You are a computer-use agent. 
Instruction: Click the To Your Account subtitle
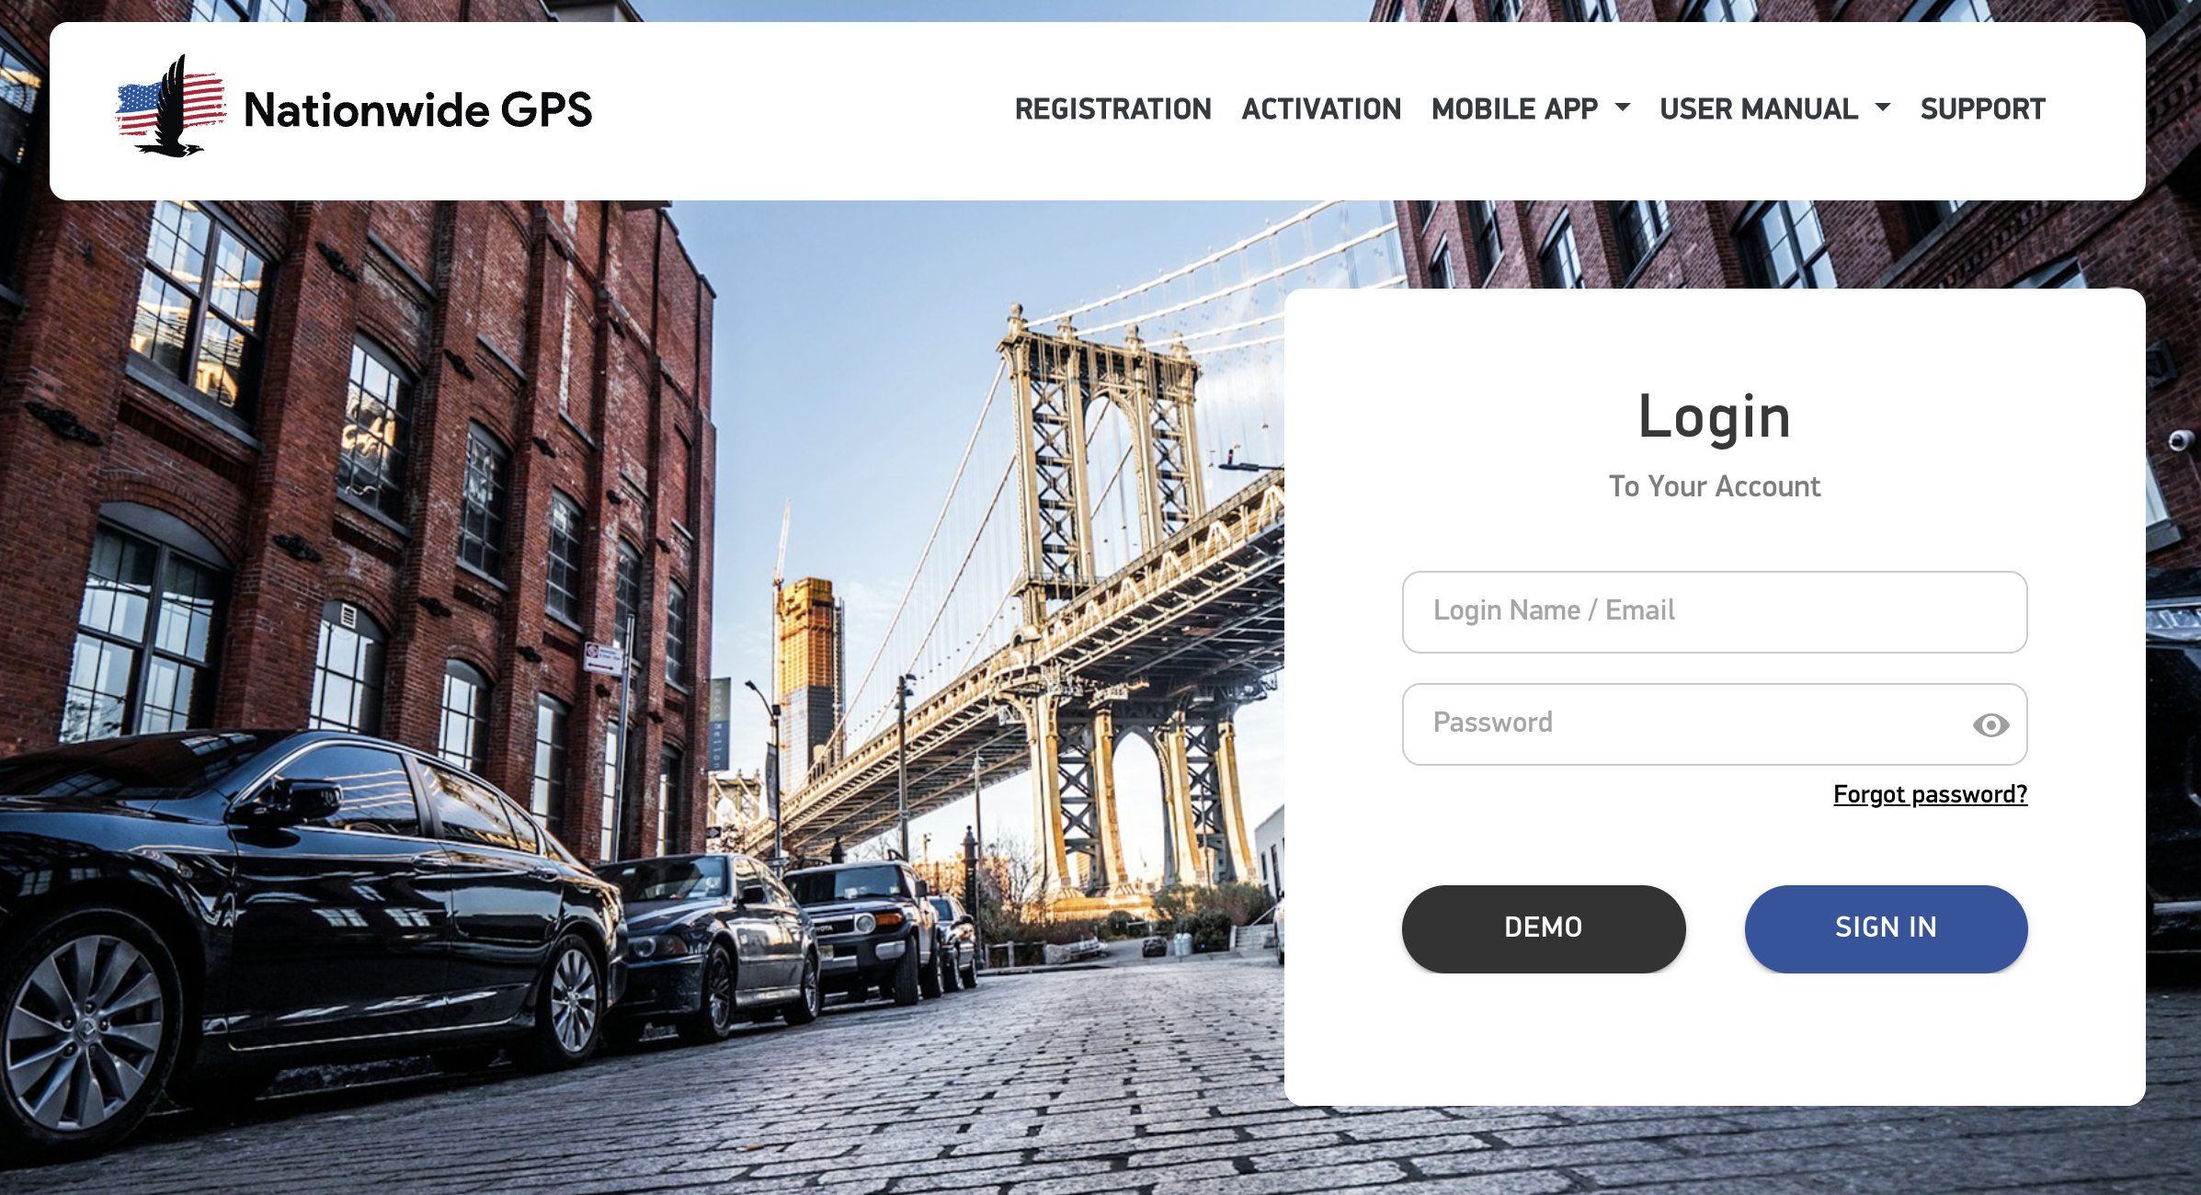(x=1715, y=486)
